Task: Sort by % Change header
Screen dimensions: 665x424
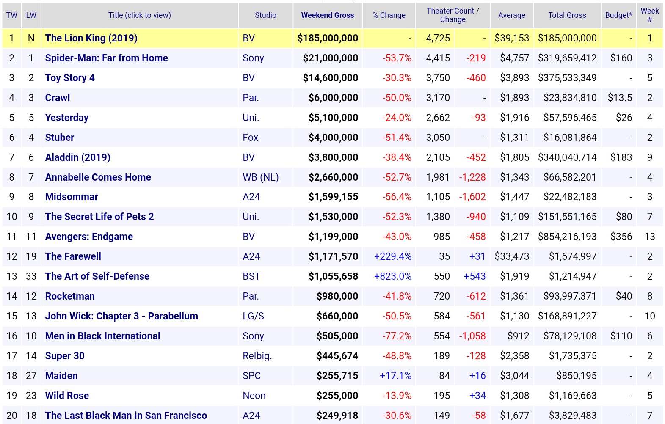Action: 389,15
